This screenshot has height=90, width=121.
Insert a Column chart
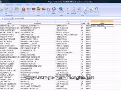point(23,10)
